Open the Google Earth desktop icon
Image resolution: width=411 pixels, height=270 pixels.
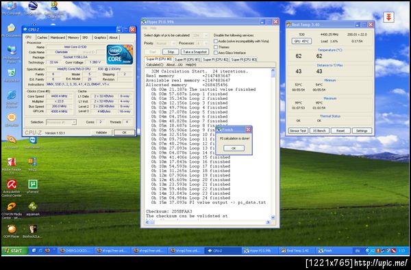32,8
